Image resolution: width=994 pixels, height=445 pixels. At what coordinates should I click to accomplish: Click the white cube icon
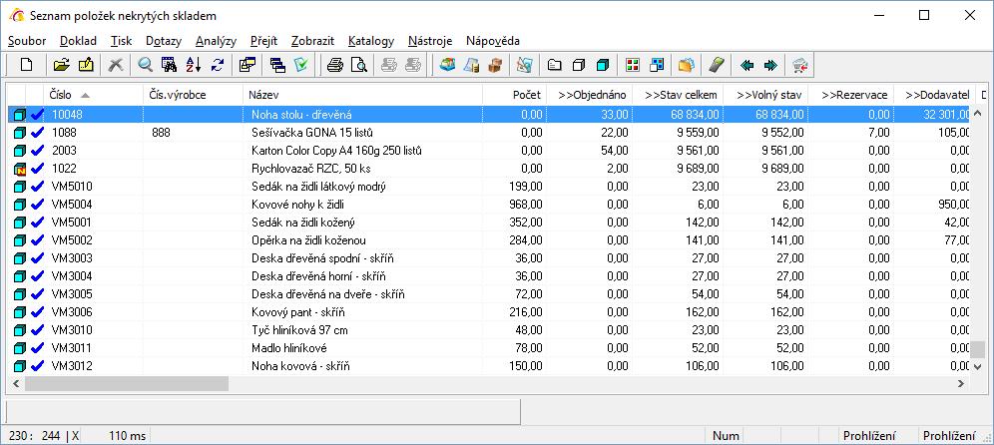pyautogui.click(x=578, y=65)
